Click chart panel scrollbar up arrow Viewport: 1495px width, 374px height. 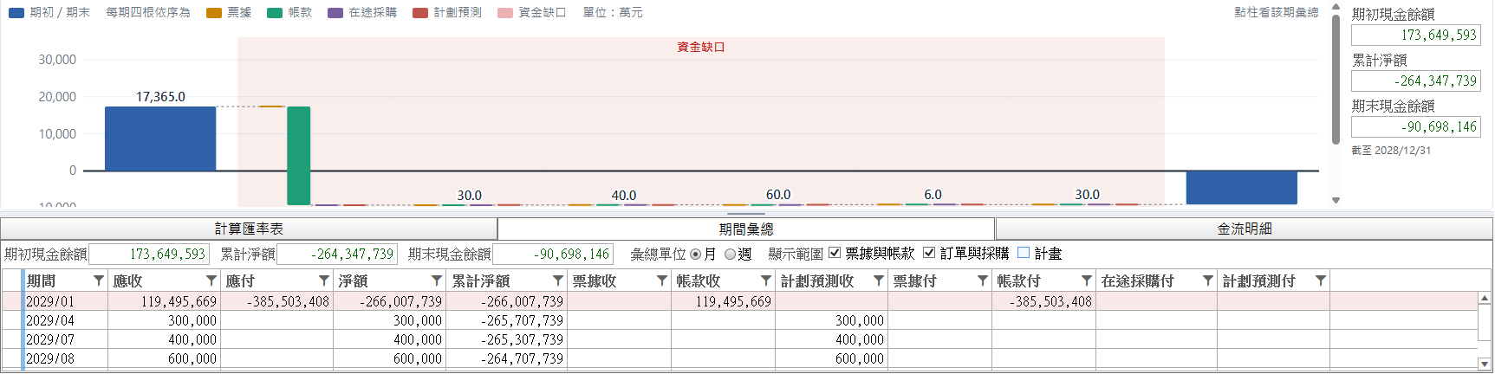(1336, 7)
